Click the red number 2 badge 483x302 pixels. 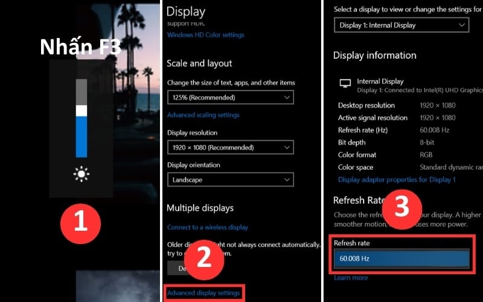coord(204,257)
